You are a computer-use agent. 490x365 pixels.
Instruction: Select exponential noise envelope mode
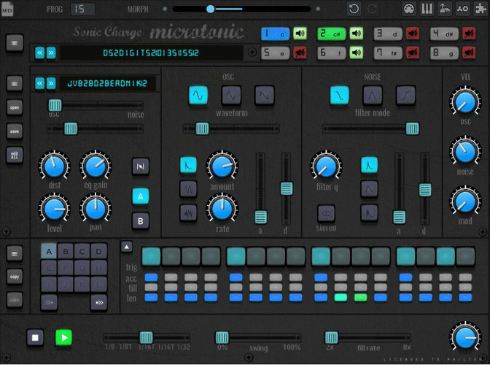pos(370,165)
